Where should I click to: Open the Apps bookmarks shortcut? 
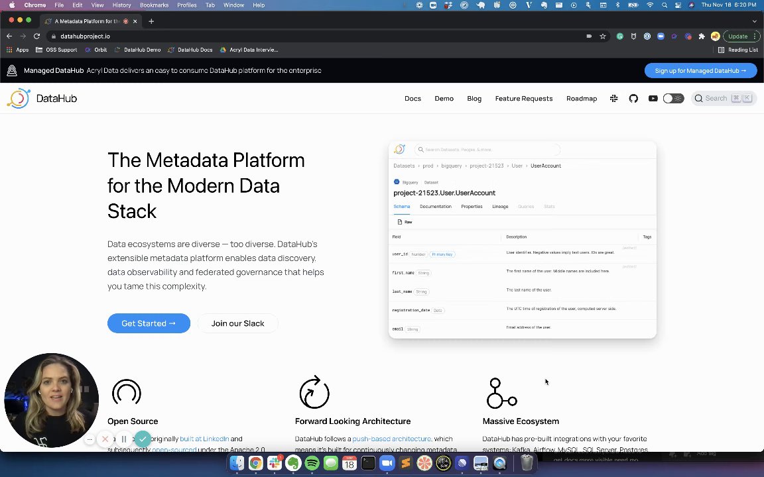coord(17,50)
